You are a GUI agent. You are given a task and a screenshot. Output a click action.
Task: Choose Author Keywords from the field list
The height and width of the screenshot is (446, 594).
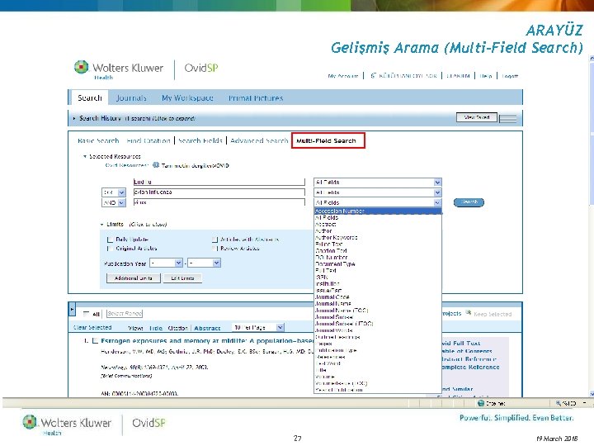click(378, 237)
